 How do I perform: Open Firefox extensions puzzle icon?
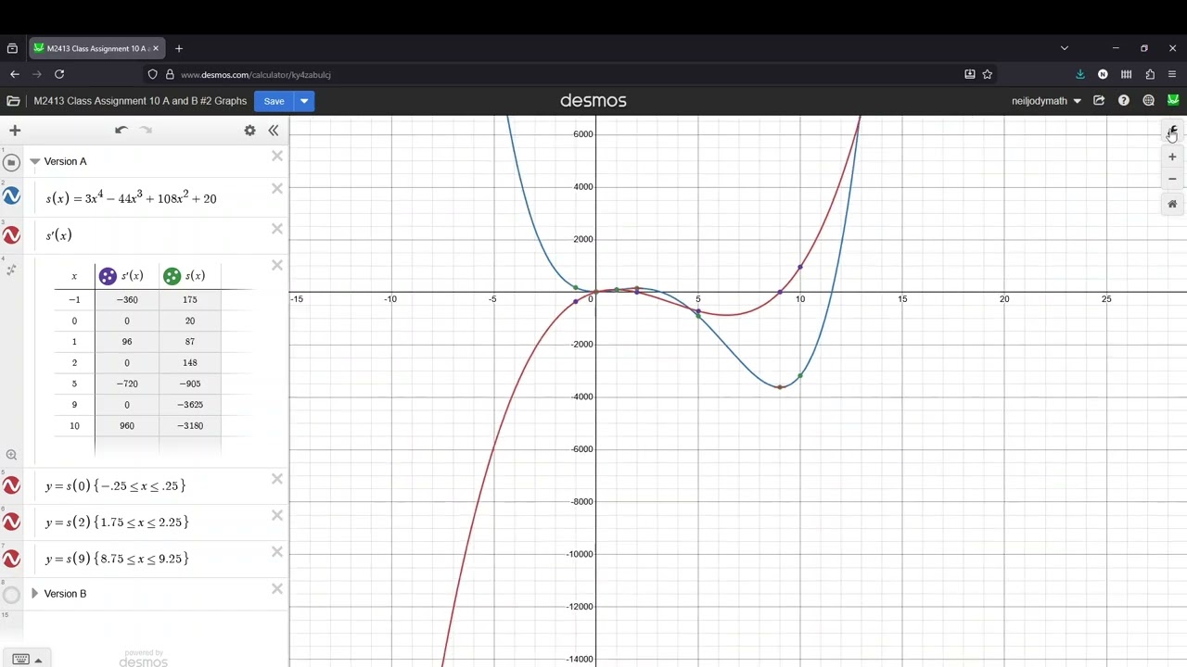(1150, 74)
